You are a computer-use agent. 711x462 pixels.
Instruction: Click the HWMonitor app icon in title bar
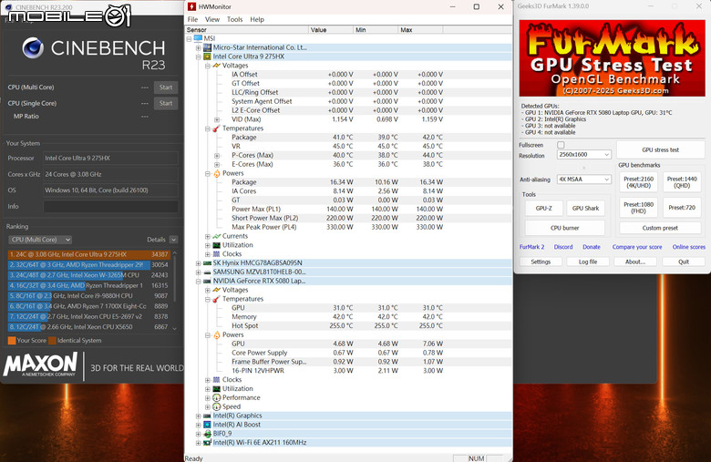click(x=191, y=6)
